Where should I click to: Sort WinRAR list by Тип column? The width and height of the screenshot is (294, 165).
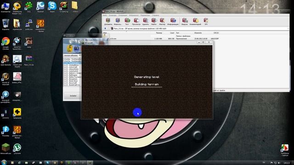pos(177,33)
